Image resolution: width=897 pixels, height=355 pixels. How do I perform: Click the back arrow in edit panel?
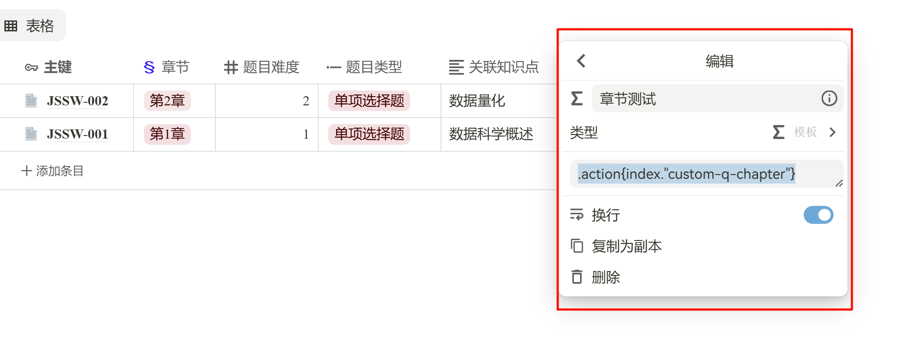point(581,61)
